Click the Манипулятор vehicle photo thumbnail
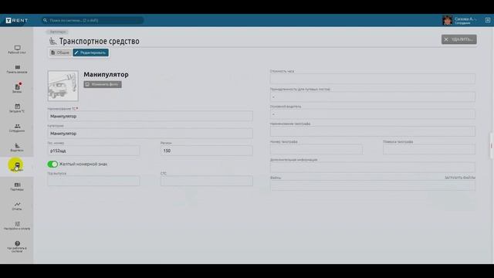This screenshot has height=278, width=494. point(63,86)
